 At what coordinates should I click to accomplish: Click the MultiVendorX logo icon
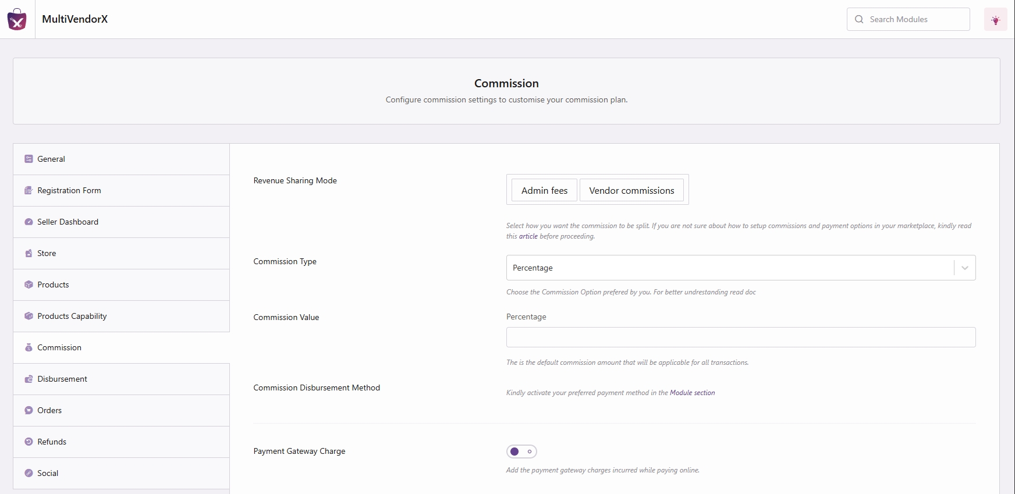(x=17, y=19)
